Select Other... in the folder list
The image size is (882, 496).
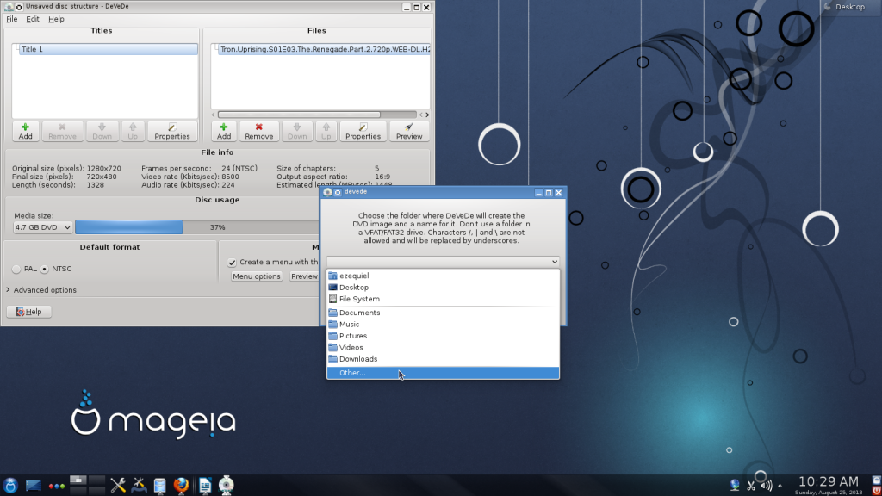coord(443,373)
